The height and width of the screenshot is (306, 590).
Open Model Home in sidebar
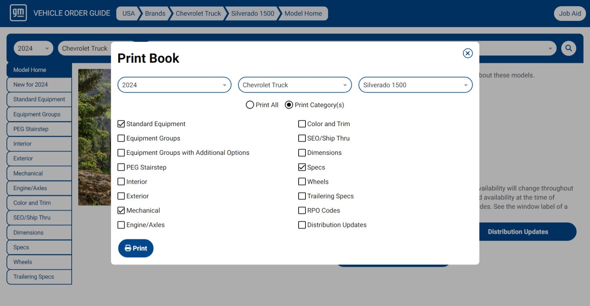tap(39, 70)
